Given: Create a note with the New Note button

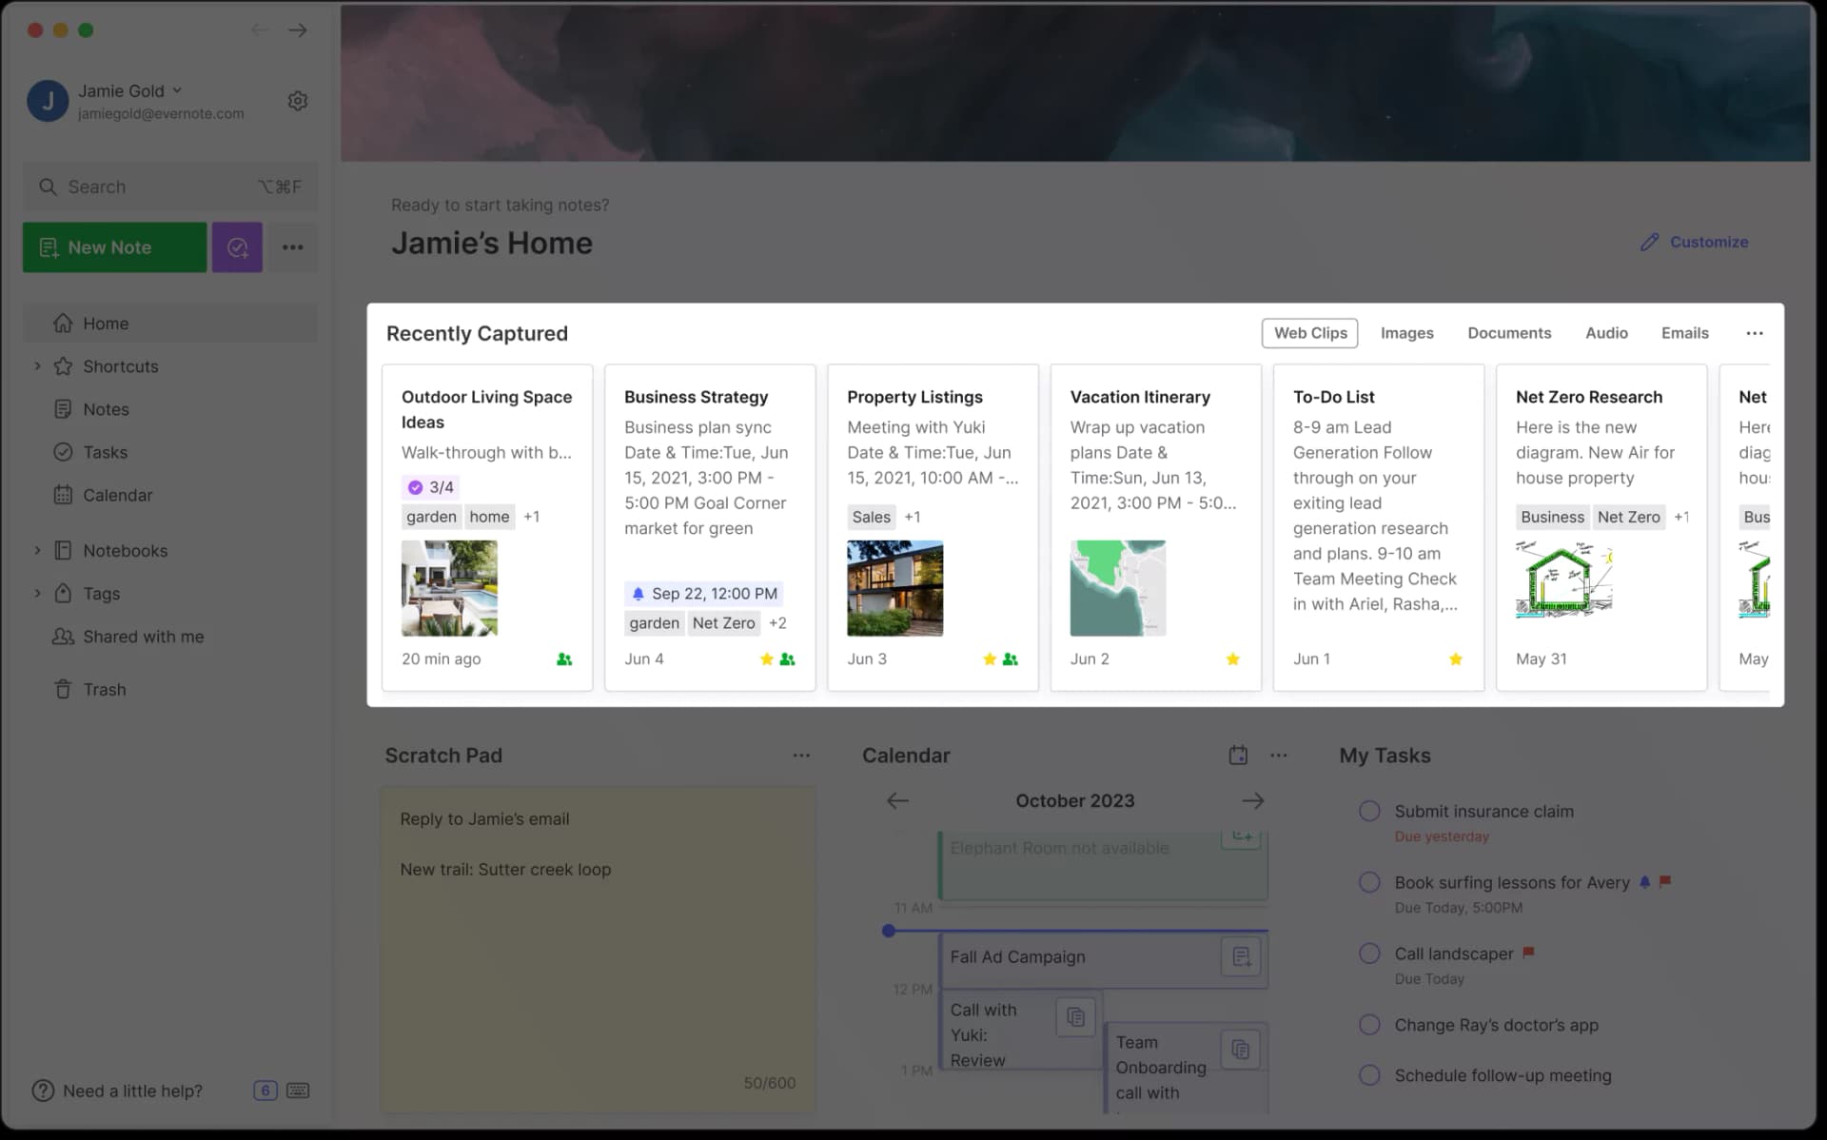Looking at the screenshot, I should (x=114, y=247).
